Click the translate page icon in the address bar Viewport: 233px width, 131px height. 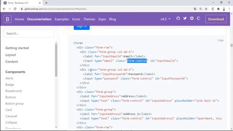pos(195,9)
